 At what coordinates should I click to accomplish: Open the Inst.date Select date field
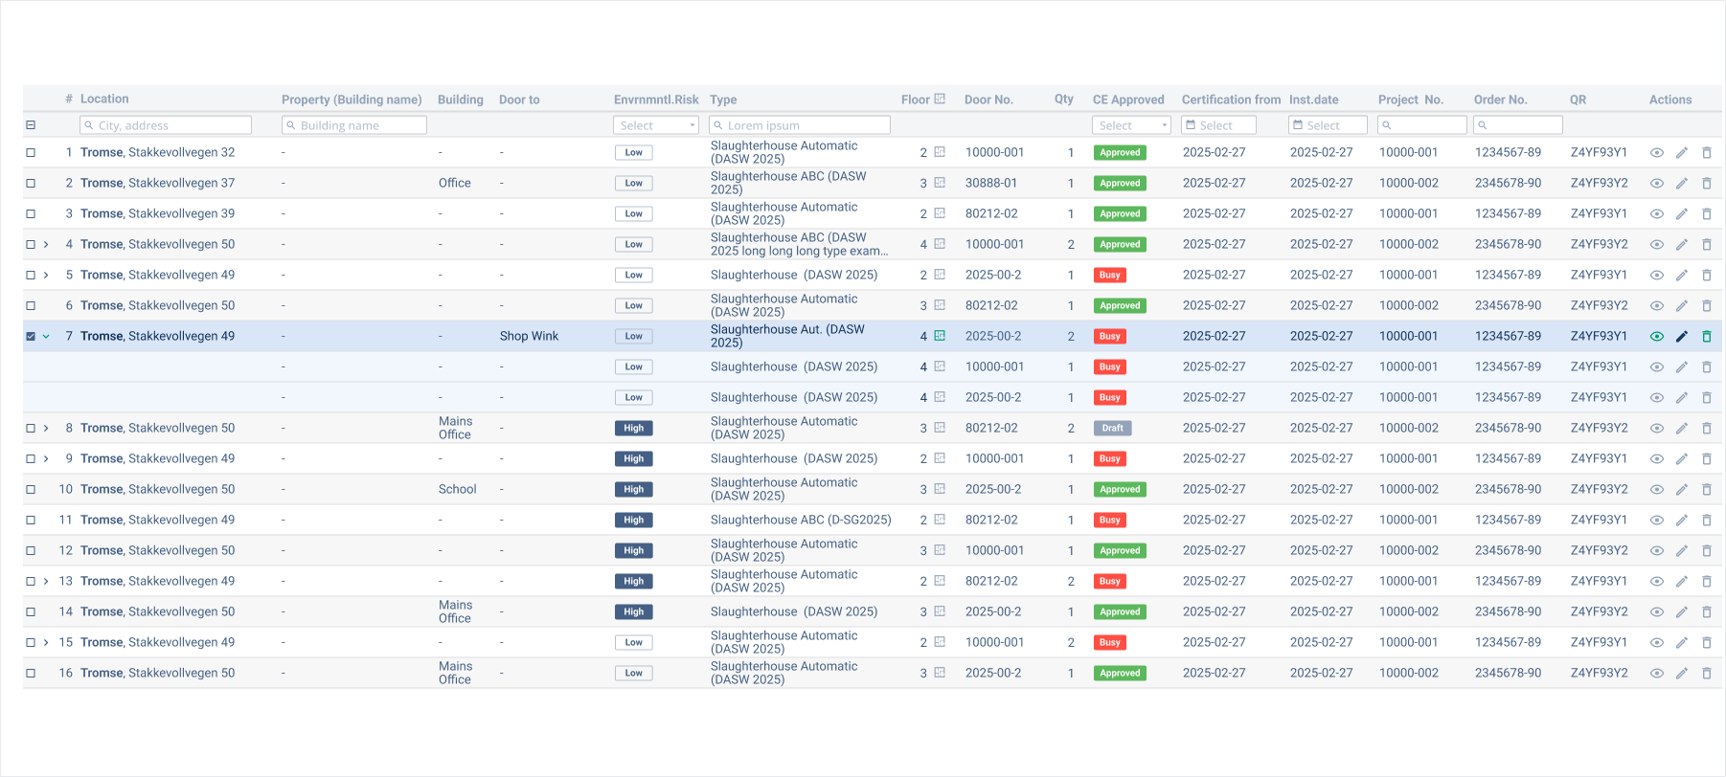1328,125
